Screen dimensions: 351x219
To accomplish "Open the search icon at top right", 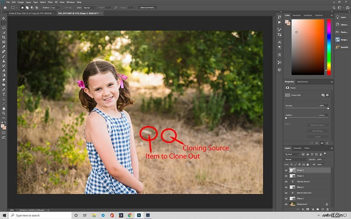I will [x=334, y=8].
